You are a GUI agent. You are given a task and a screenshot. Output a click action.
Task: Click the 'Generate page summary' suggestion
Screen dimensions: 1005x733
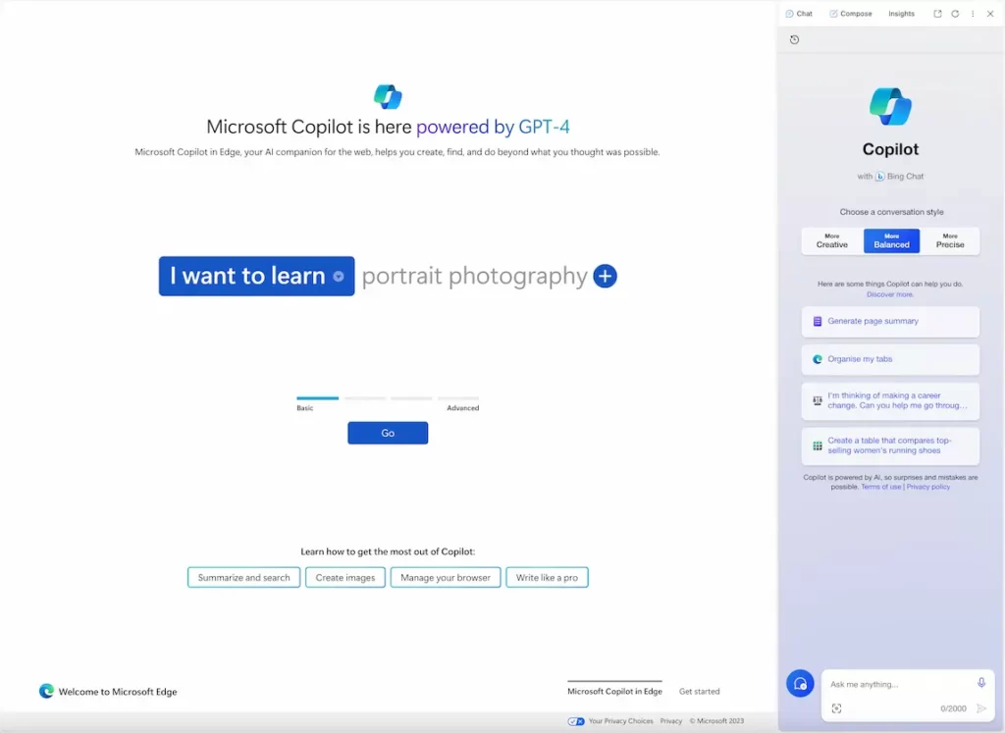(x=890, y=321)
